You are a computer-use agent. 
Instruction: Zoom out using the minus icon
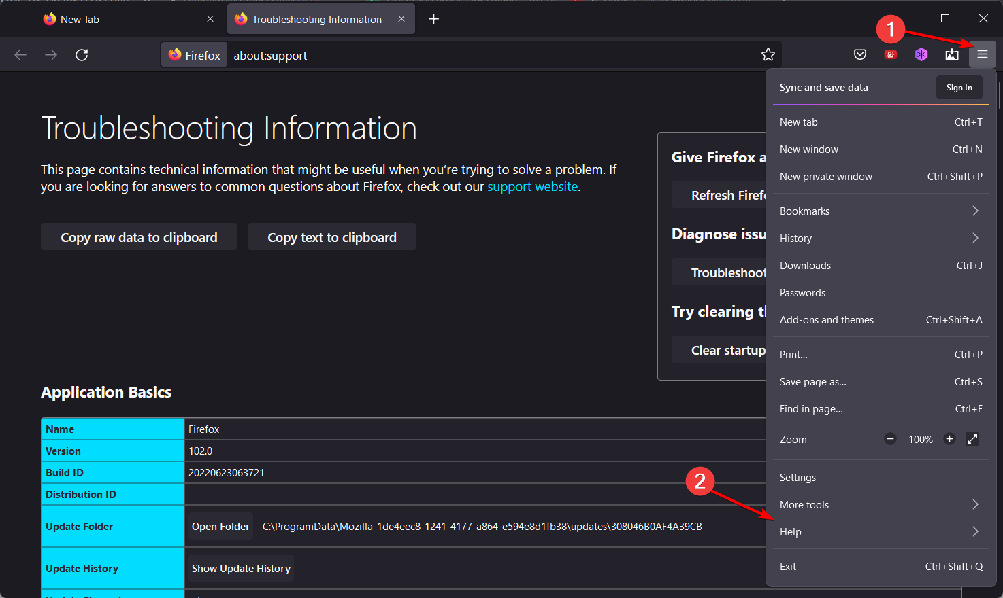[890, 439]
